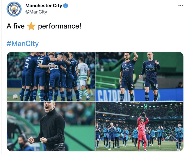
Task: Click the Manchester City display name
Action: click(44, 6)
